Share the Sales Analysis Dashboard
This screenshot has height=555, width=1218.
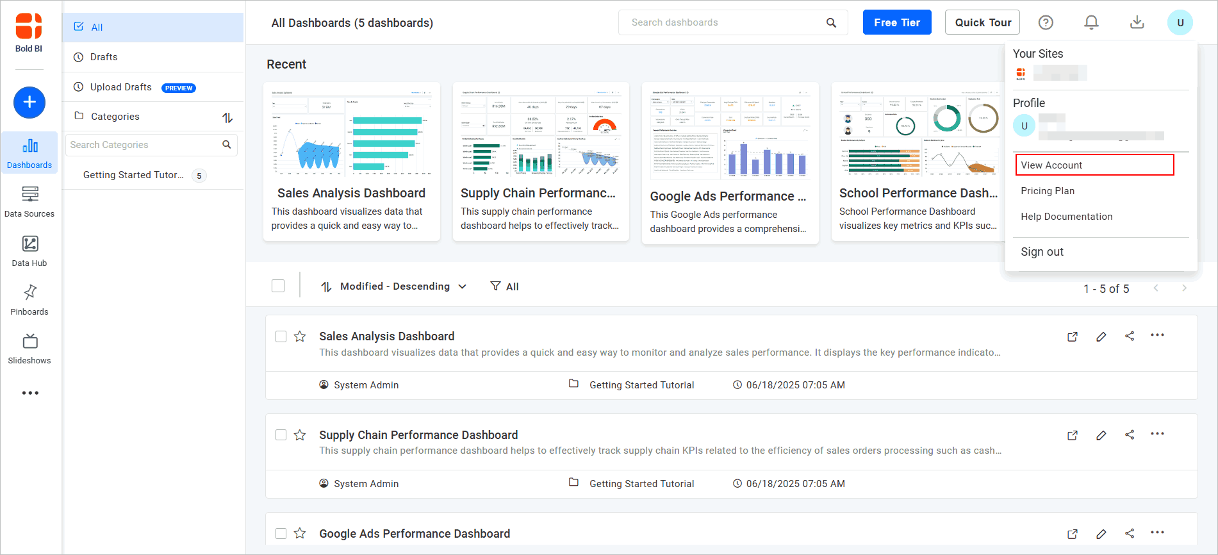[1130, 336]
